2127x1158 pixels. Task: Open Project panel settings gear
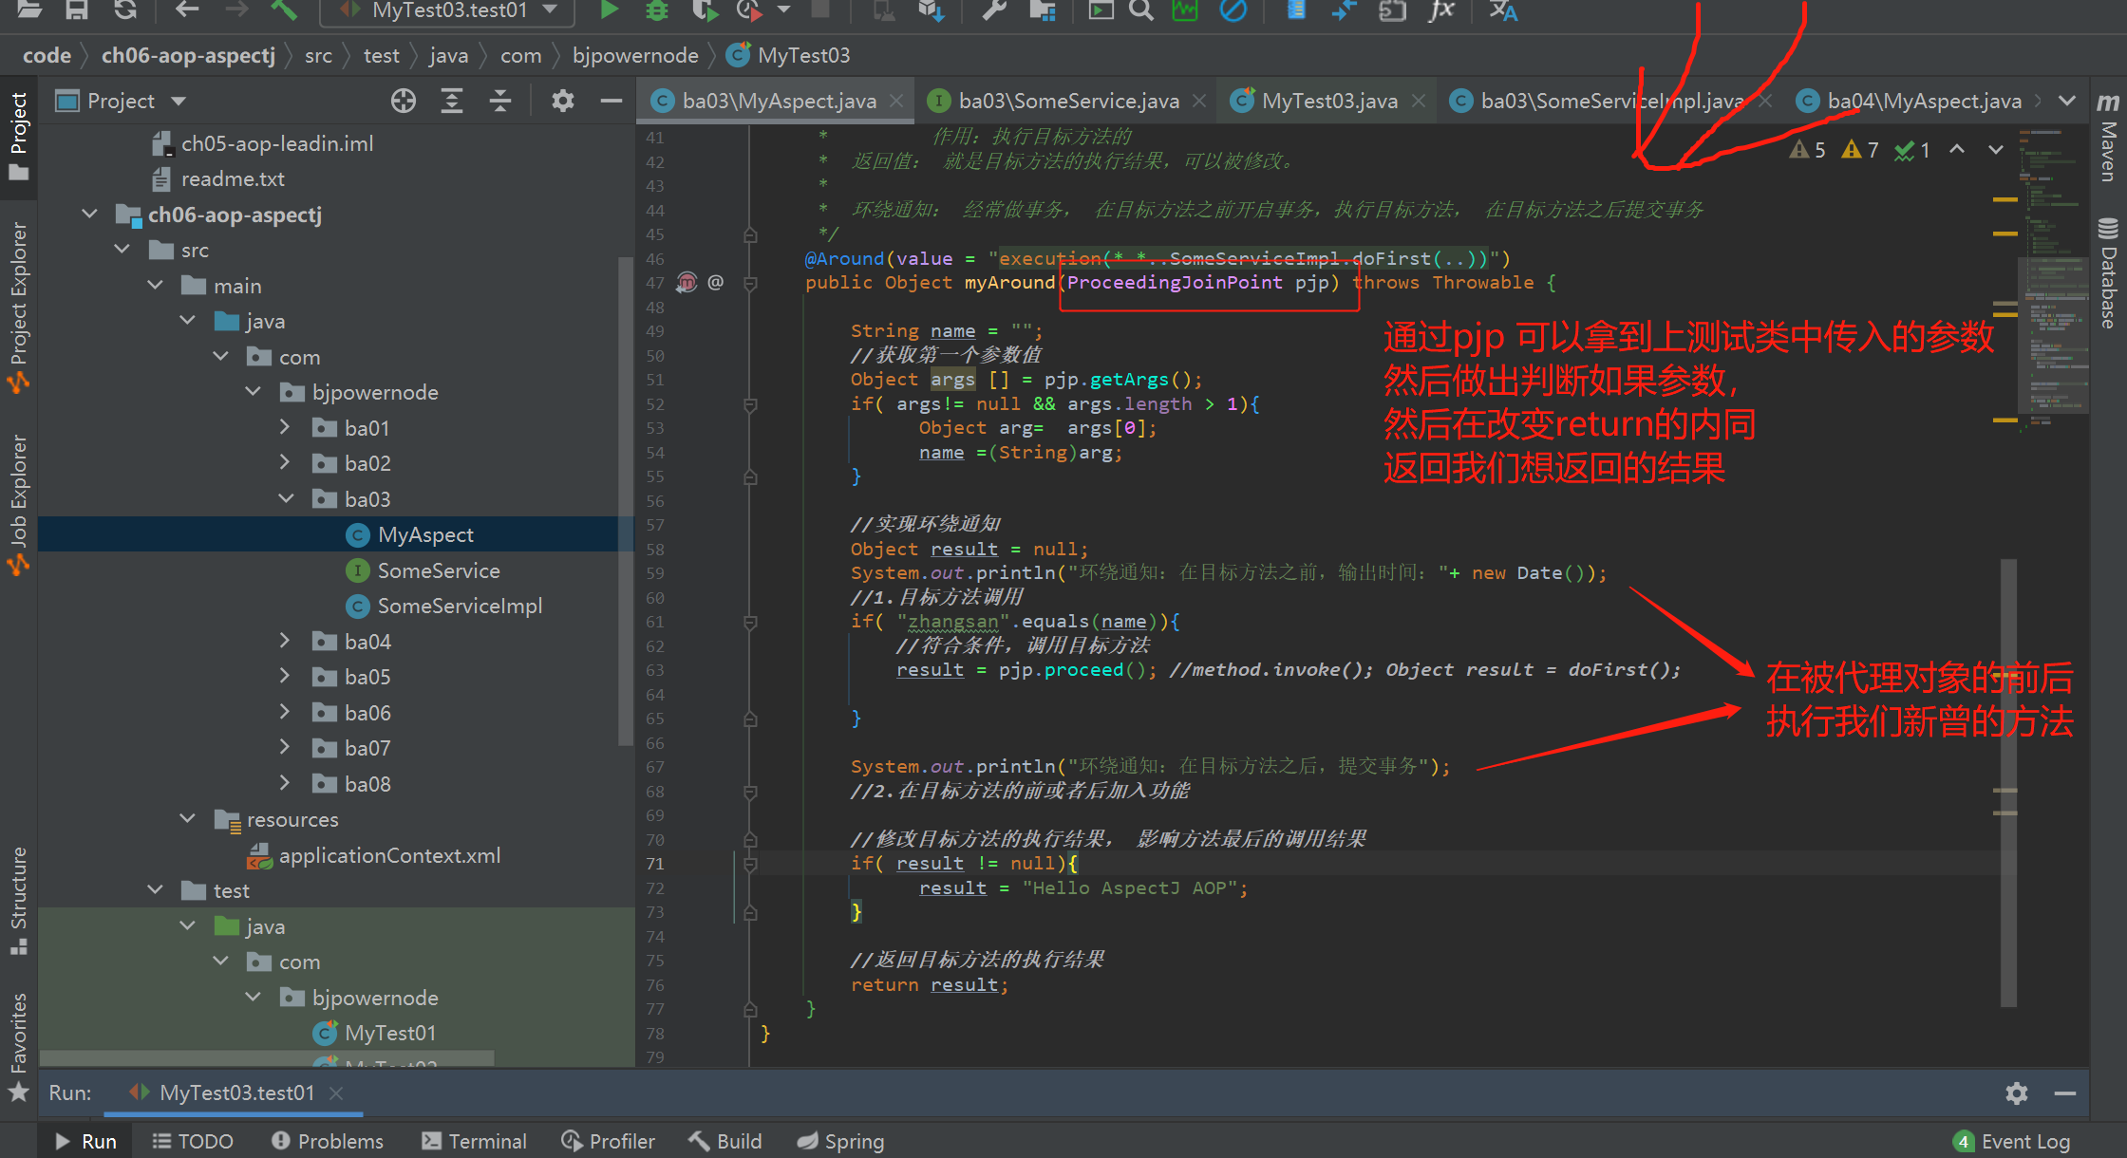[x=562, y=101]
